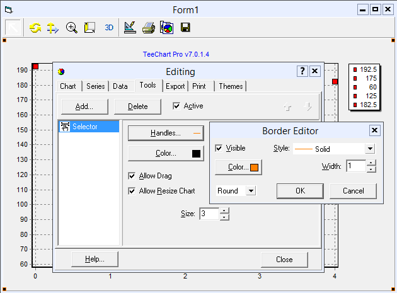
Task: Open border Color... with orange swatch
Action: (238, 167)
